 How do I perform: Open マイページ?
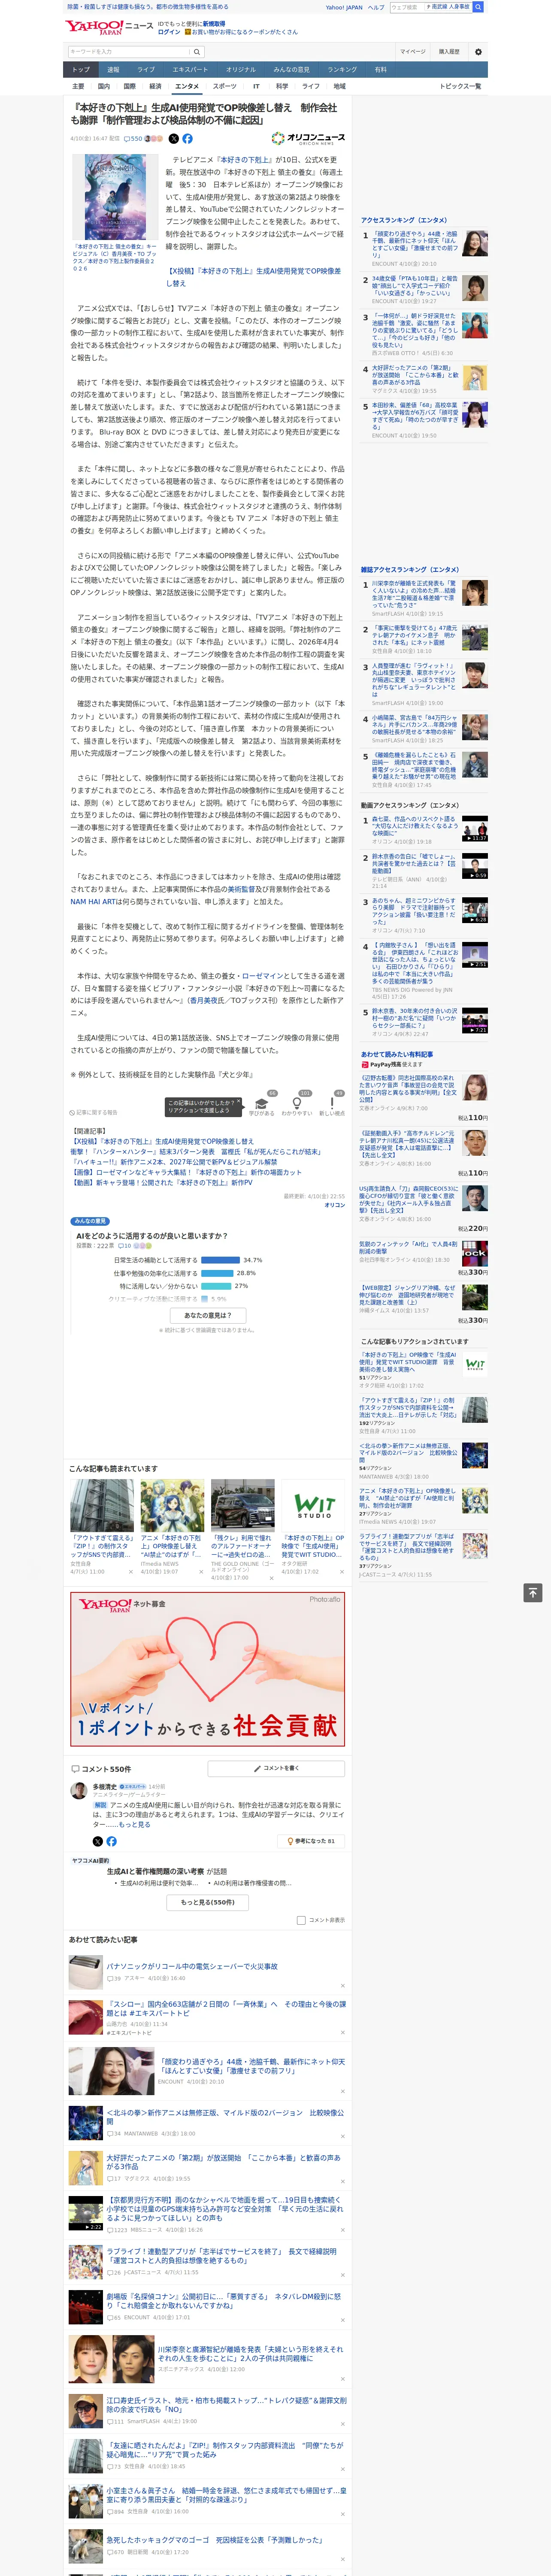(413, 52)
